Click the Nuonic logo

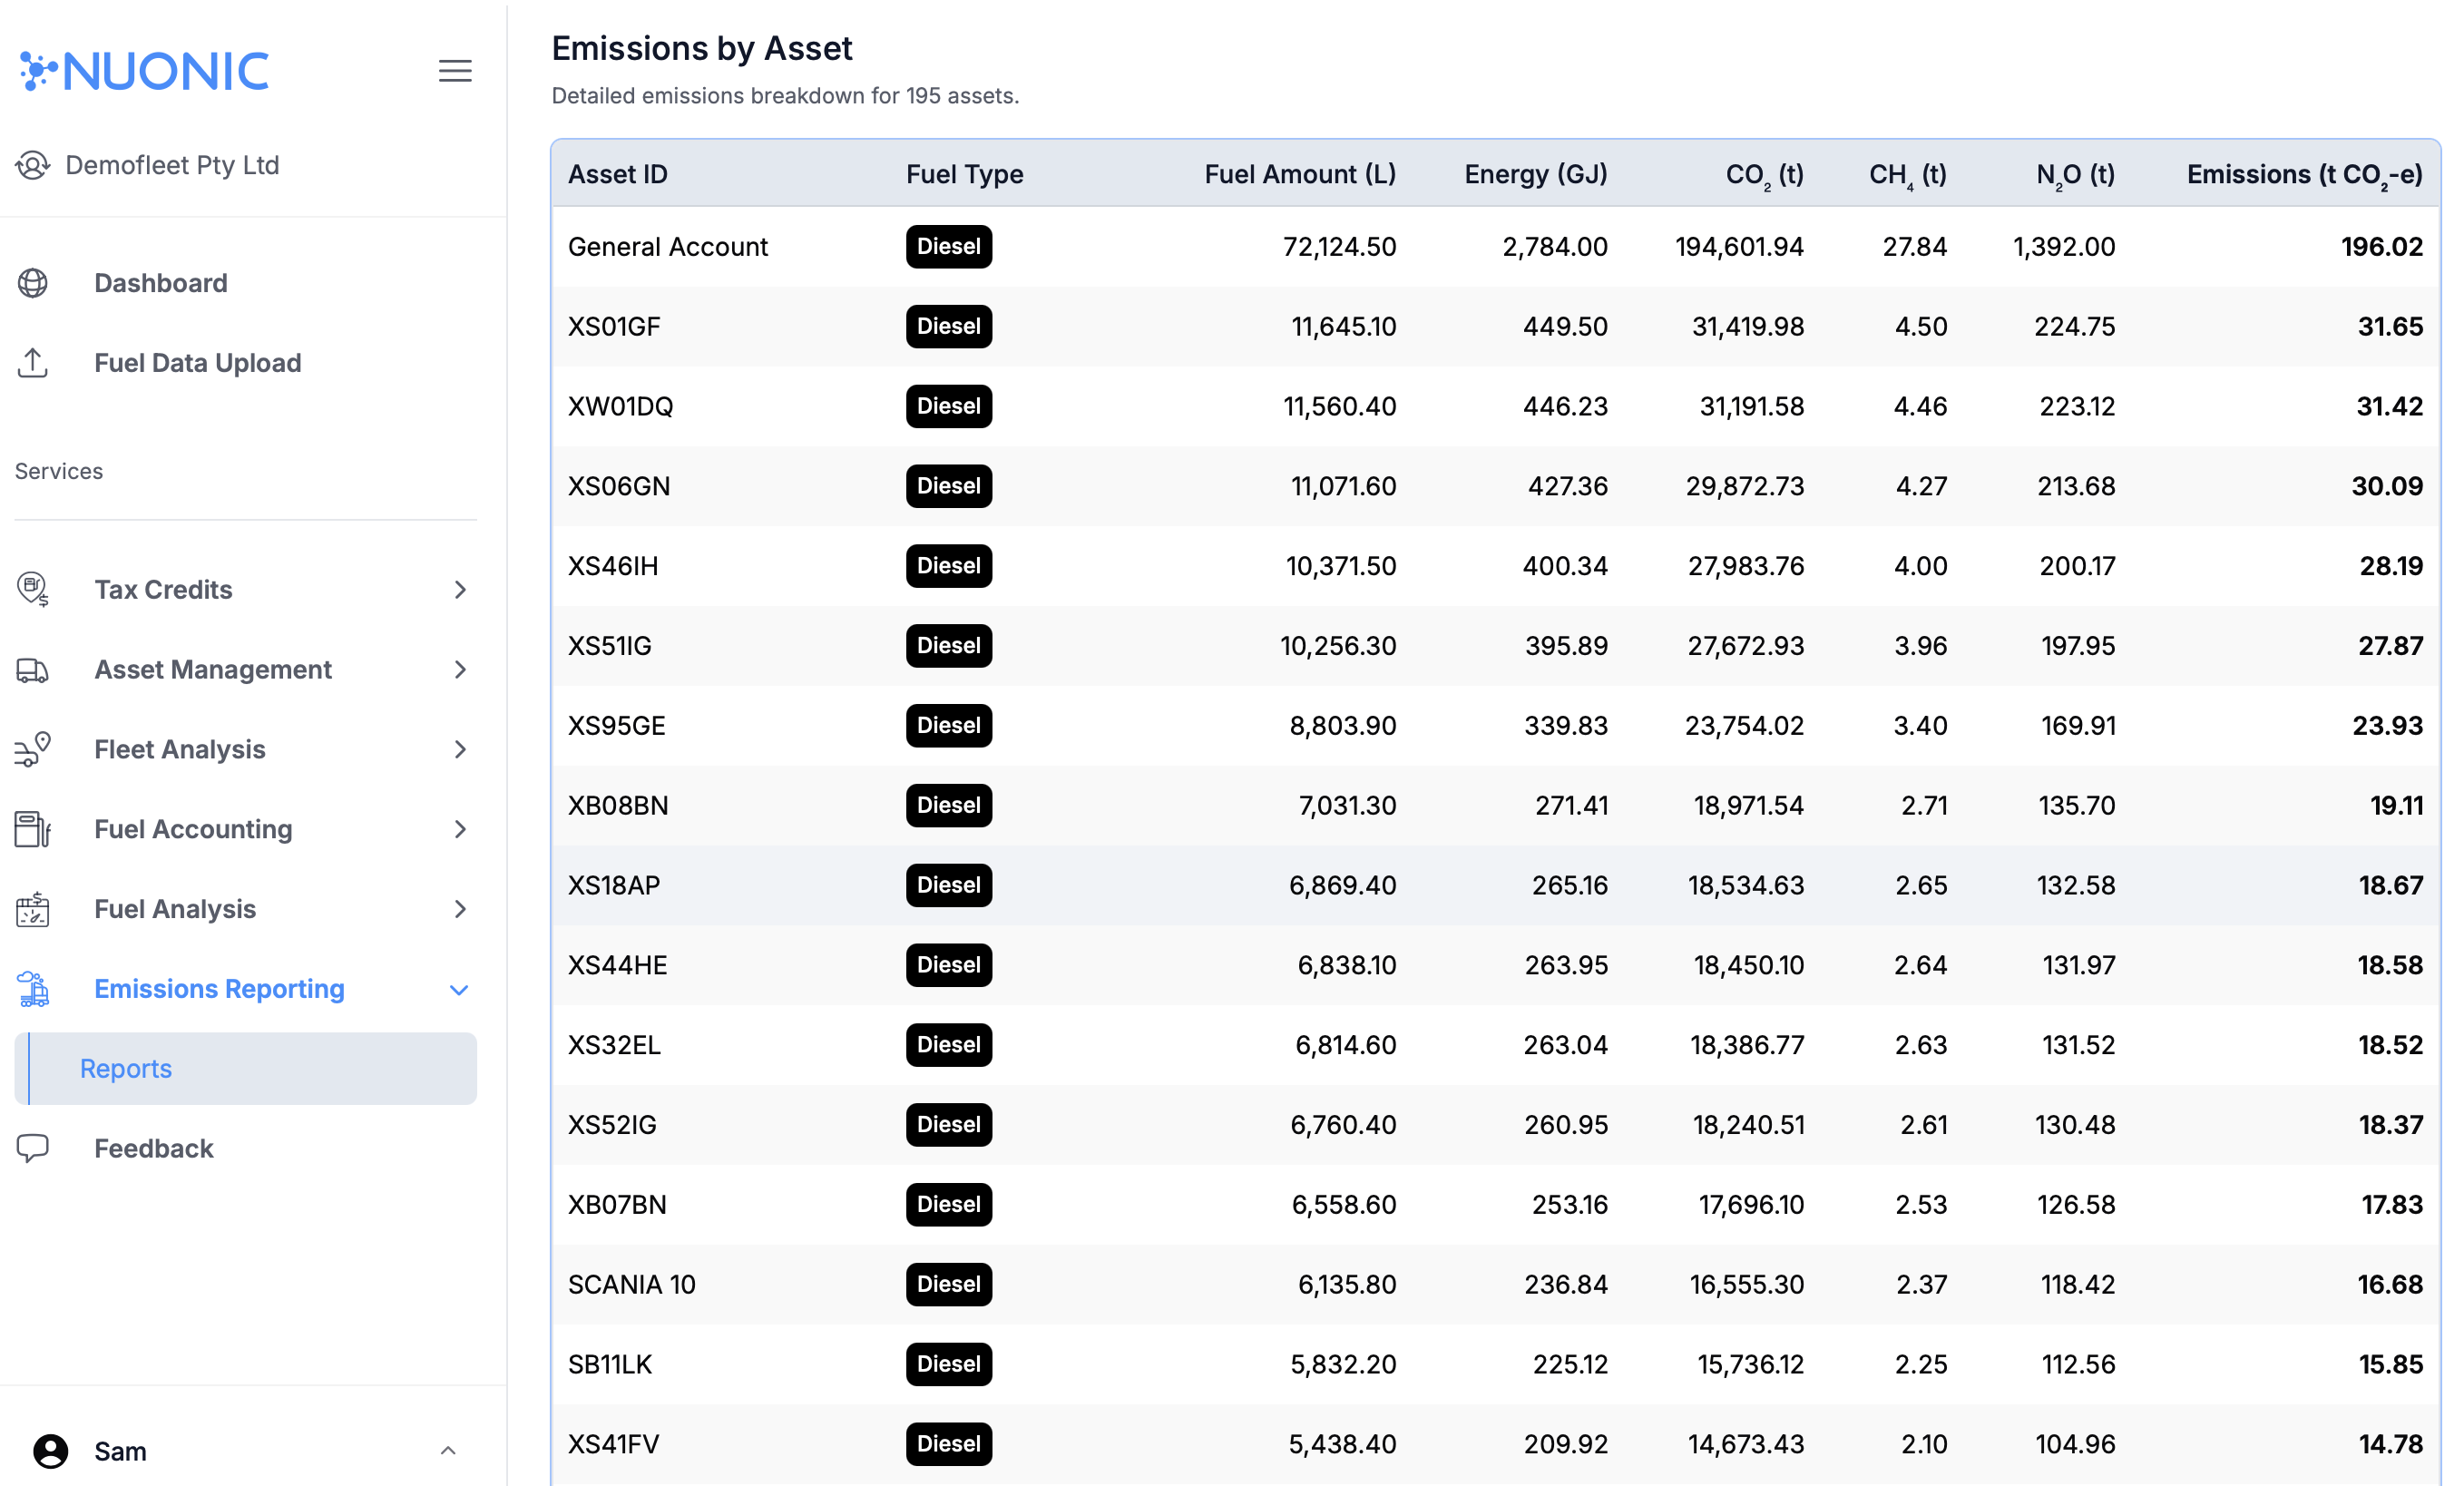click(x=143, y=70)
